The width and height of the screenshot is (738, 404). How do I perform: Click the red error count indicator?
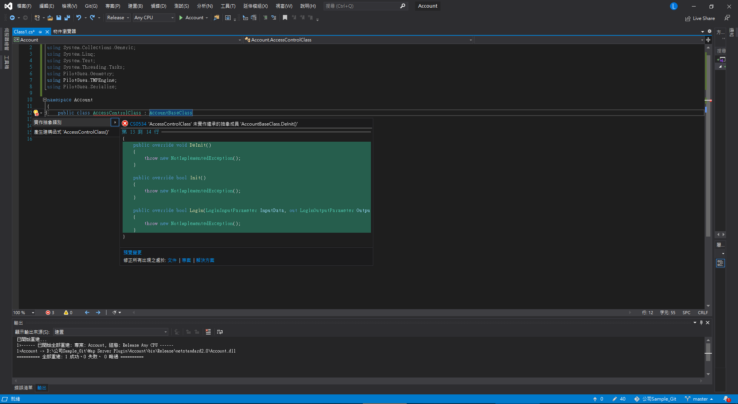tap(50, 313)
